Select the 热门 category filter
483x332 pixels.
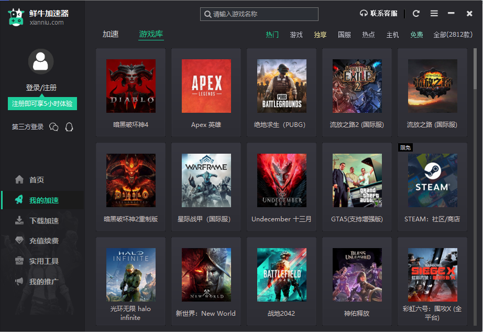click(272, 34)
